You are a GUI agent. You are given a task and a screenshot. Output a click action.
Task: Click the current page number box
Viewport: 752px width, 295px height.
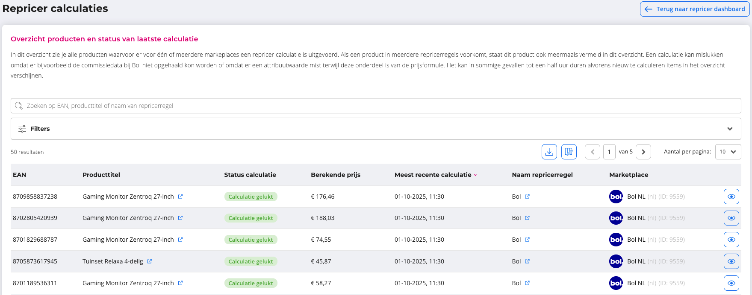pos(609,152)
